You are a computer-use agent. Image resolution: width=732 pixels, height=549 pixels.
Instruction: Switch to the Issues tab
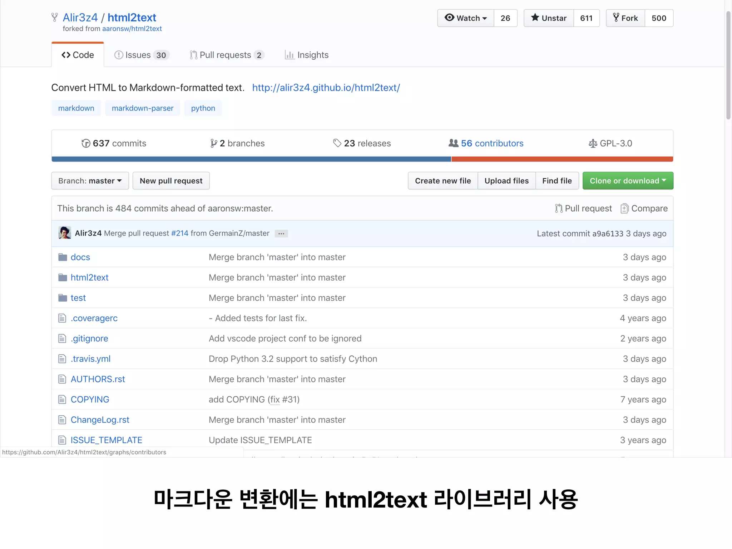(x=142, y=55)
